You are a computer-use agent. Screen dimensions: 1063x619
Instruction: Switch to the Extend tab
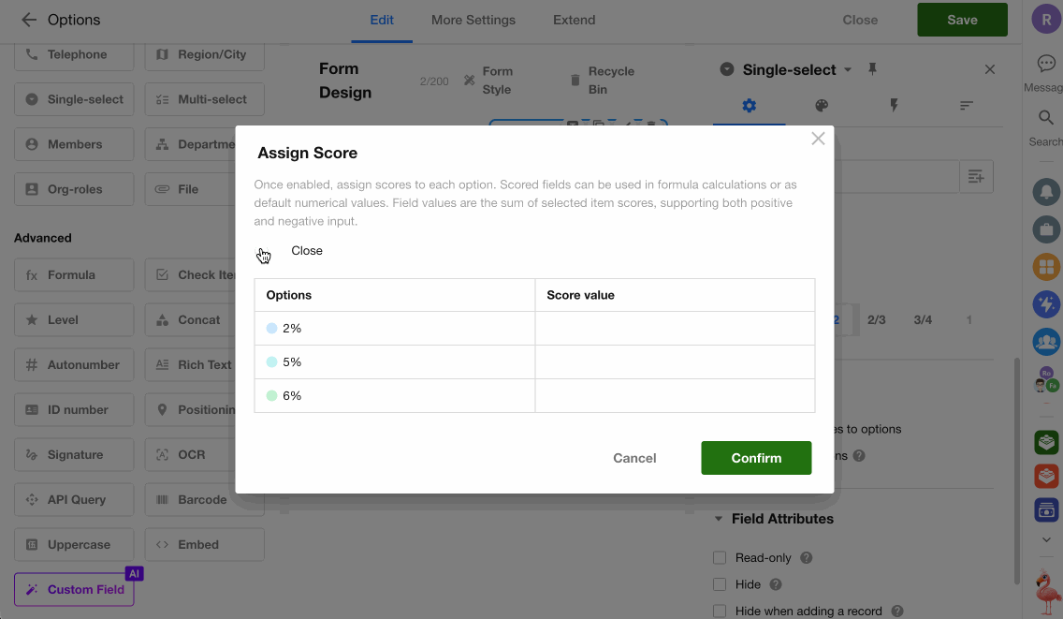pyautogui.click(x=574, y=20)
